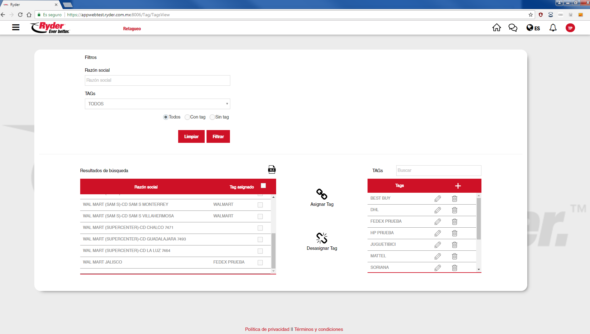590x334 pixels.
Task: Click the Asignar Tag link icon
Action: (322, 194)
